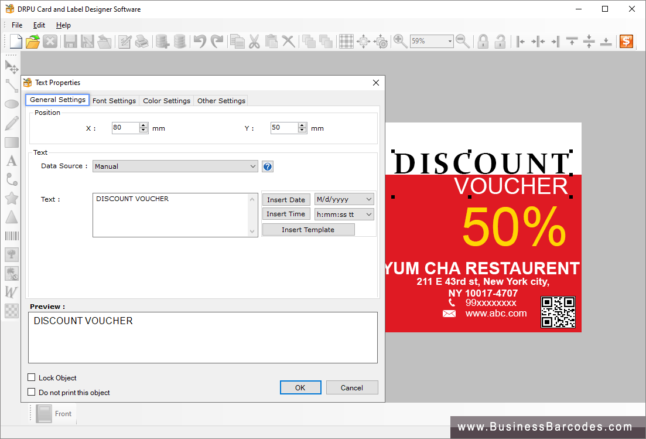Click the Redo arrow icon
Viewport: 646px width, 439px height.
[x=217, y=41]
